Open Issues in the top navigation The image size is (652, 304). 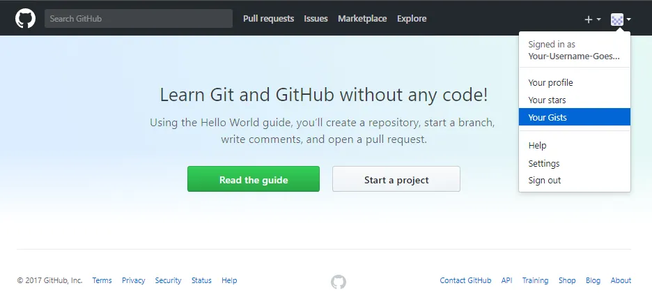tap(316, 19)
